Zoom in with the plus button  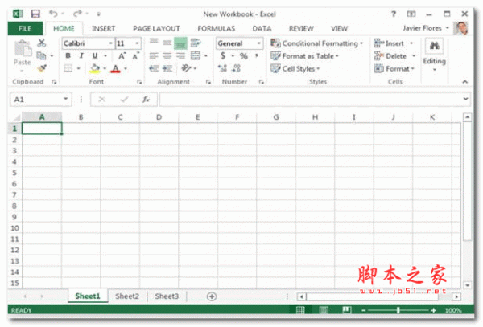coord(434,310)
